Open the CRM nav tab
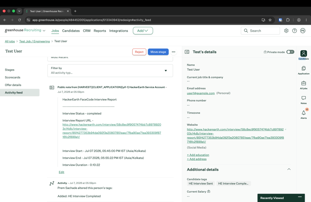The height and width of the screenshot is (202, 311). point(87,31)
